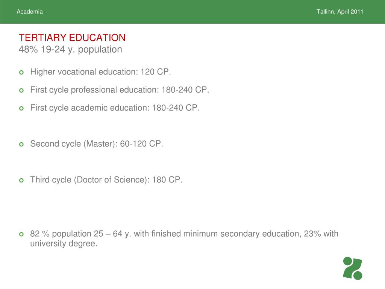Click Second cycle (Master): 60-120 CP text
Viewport: 385px width, 289px height.
pos(97,144)
